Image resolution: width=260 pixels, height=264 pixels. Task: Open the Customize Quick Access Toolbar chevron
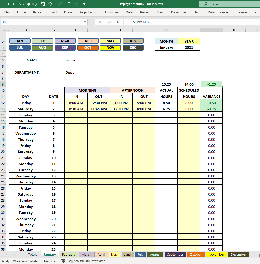click(x=84, y=4)
